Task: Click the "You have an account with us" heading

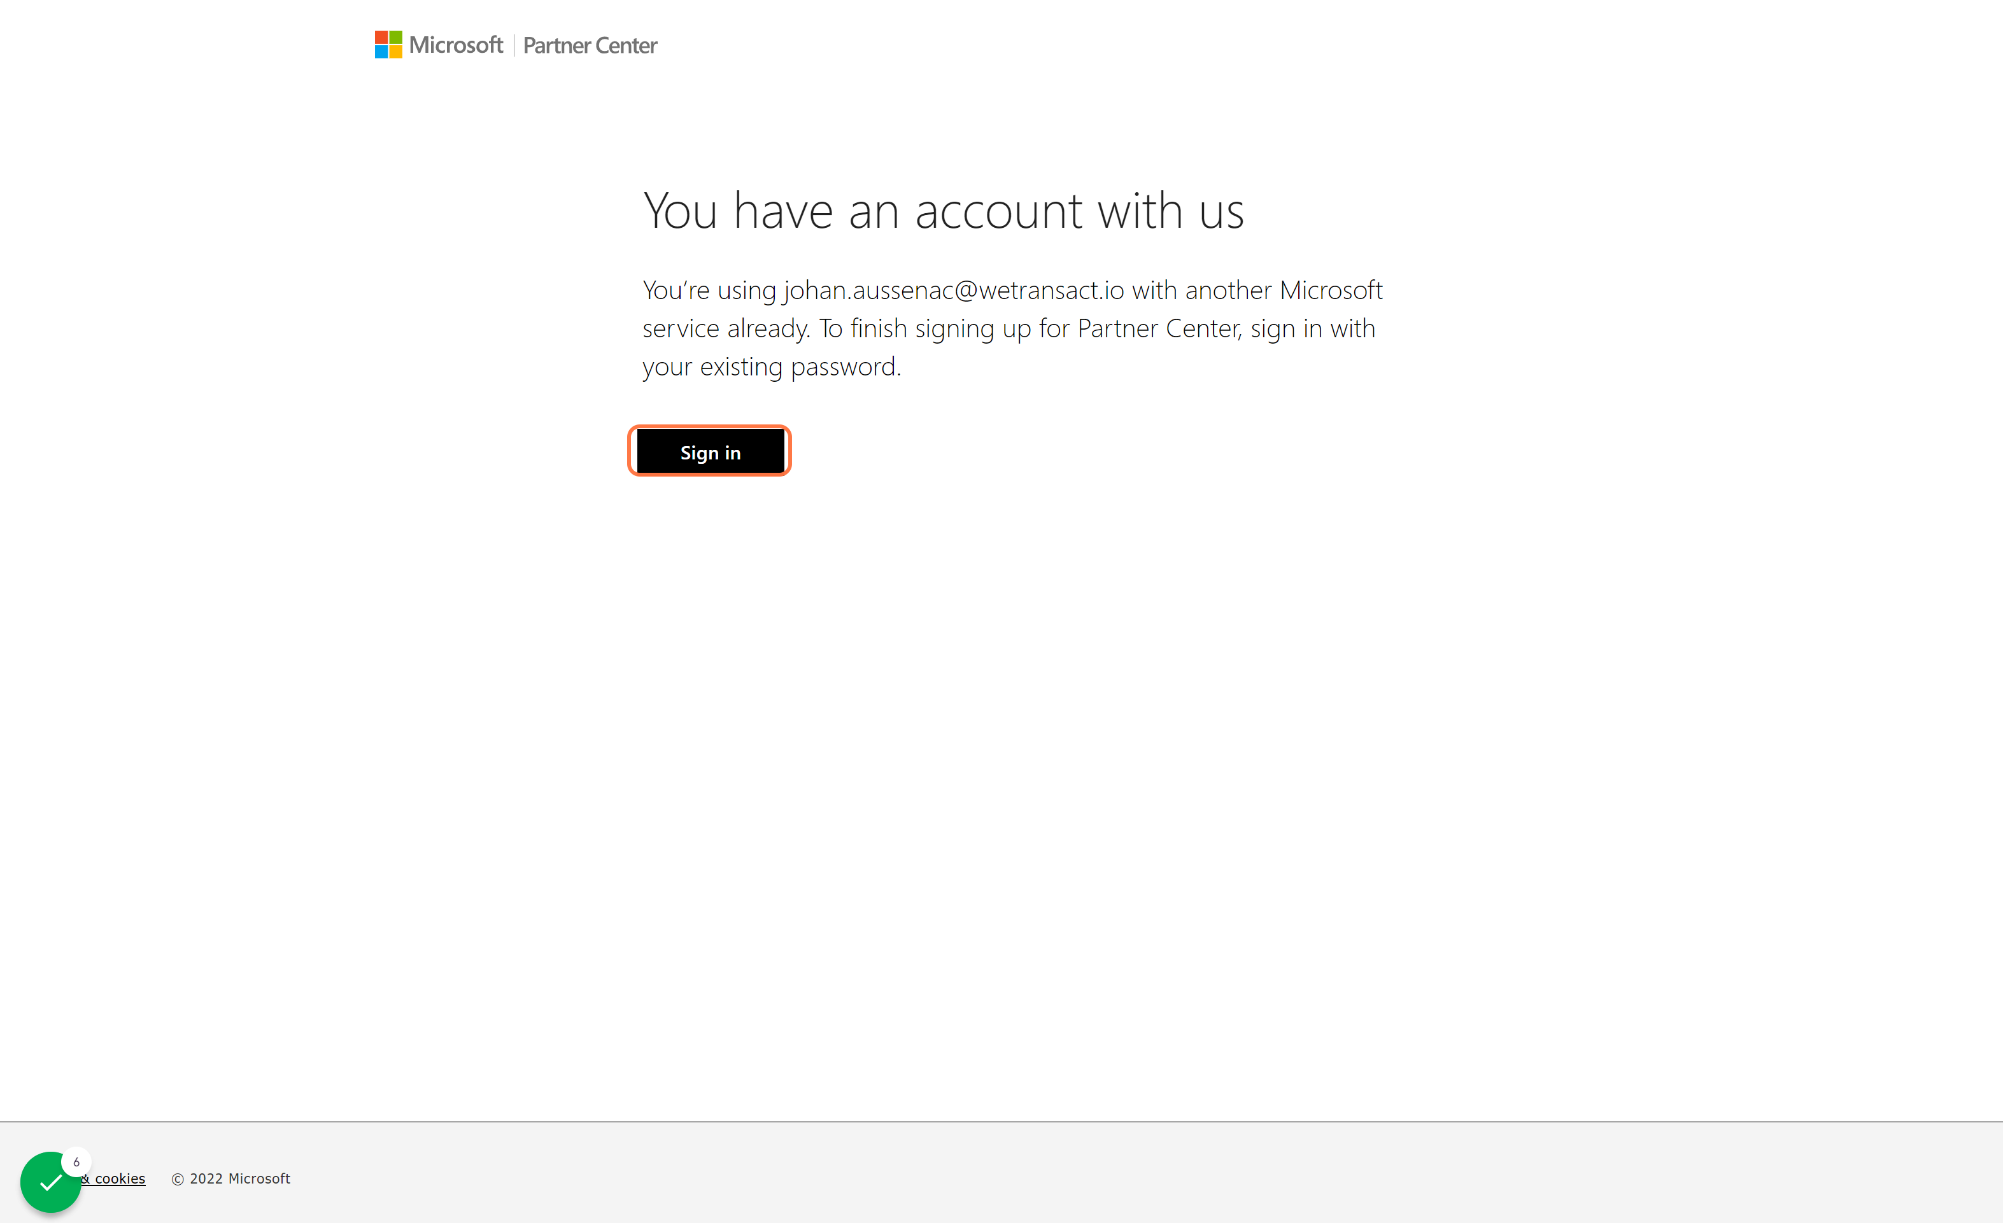Action: point(944,211)
